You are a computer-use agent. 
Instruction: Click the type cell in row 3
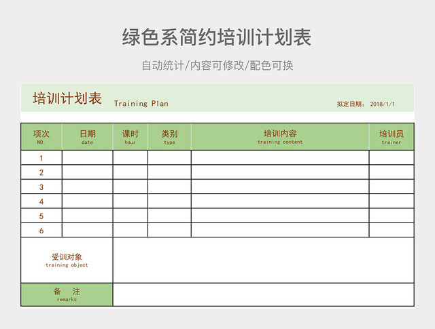[x=169, y=187]
